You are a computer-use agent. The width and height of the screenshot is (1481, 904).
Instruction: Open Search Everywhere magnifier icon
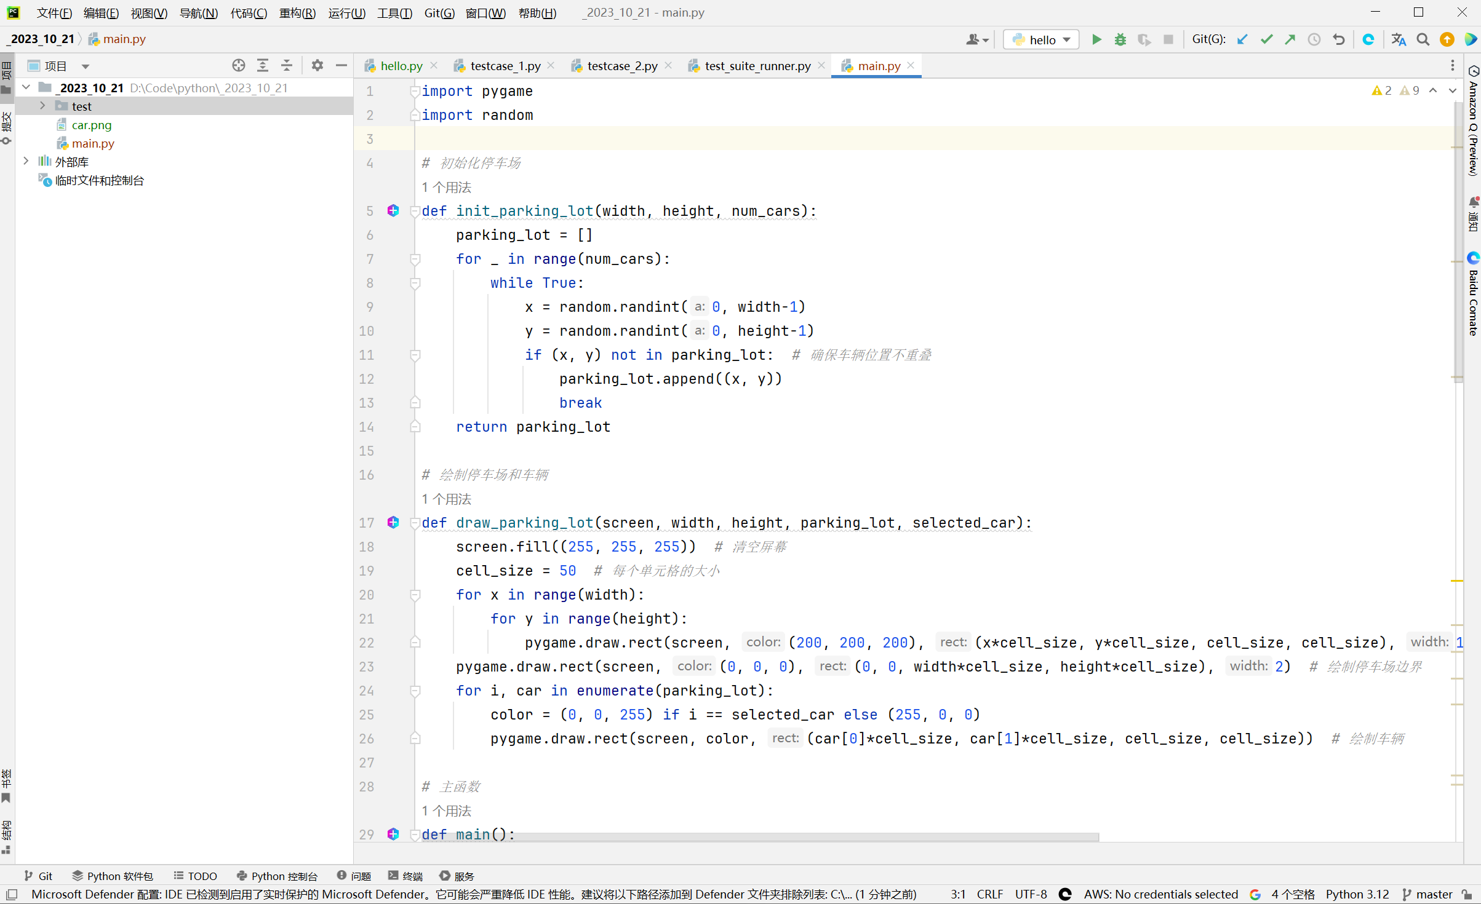coord(1423,39)
